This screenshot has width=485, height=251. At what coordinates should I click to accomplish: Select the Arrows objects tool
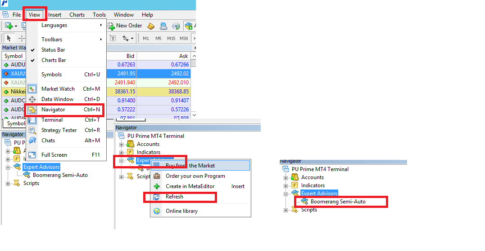[x=125, y=38]
